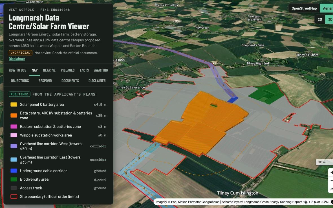The image size is (333, 208).
Task: Switch basemap to OpenStreetMap
Action: pyautogui.click(x=304, y=8)
